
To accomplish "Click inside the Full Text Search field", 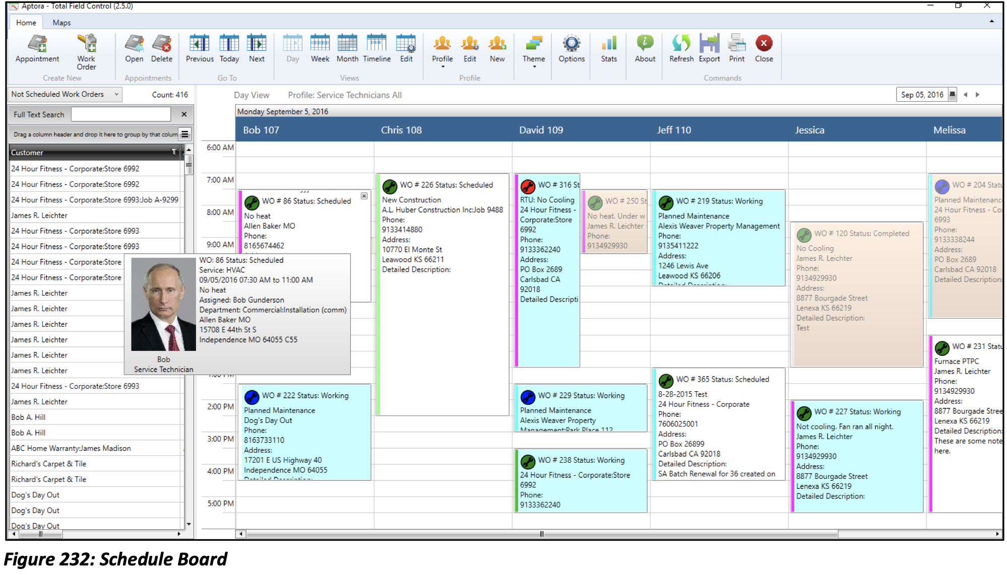I will coord(121,114).
